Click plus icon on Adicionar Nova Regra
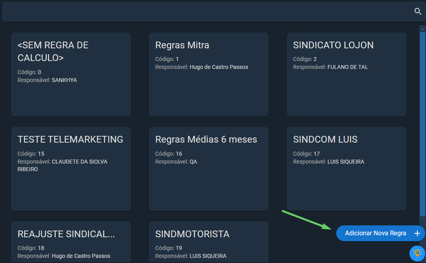Image resolution: width=426 pixels, height=263 pixels. tap(417, 233)
